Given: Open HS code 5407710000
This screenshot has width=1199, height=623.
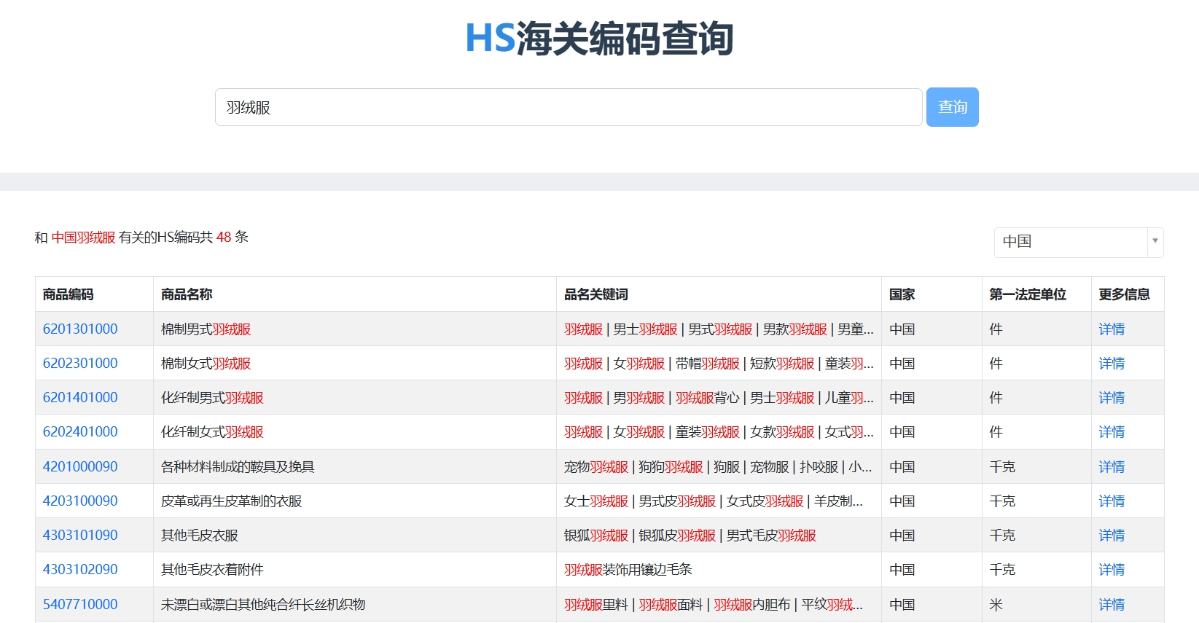Looking at the screenshot, I should [x=80, y=604].
